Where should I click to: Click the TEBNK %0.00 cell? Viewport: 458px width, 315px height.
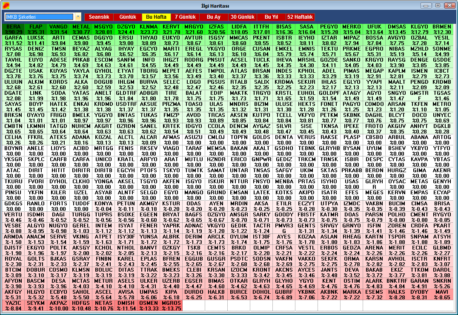tap(306, 151)
